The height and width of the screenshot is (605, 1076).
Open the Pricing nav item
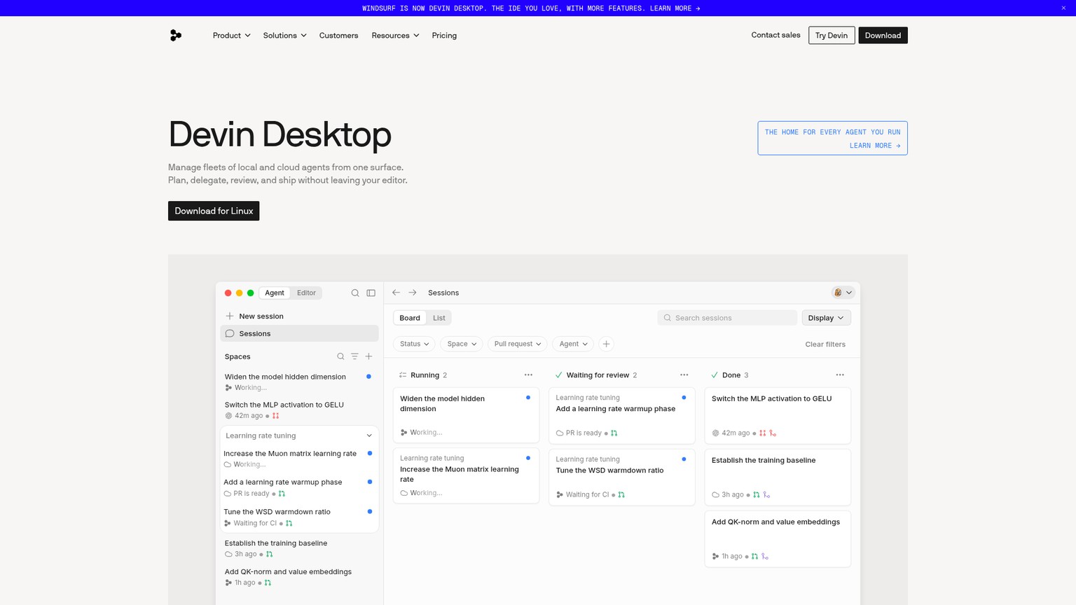tap(444, 35)
